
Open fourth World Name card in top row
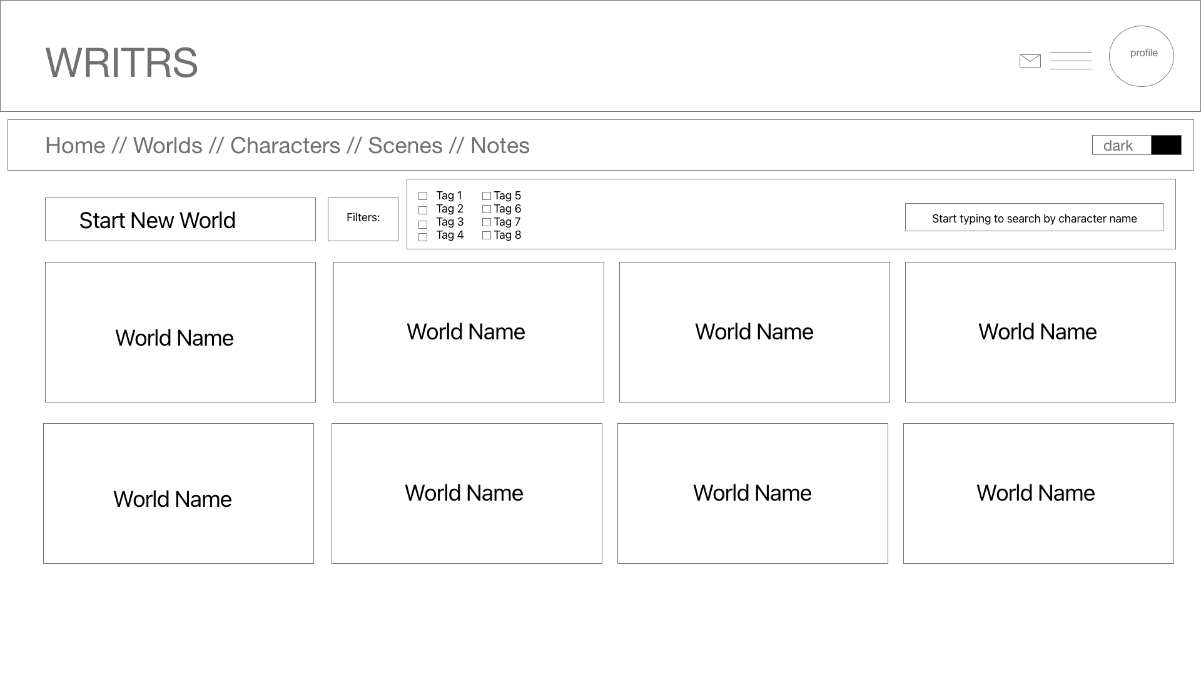click(1040, 332)
